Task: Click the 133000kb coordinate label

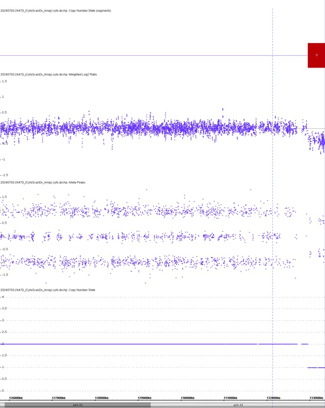Action: (x=316, y=398)
